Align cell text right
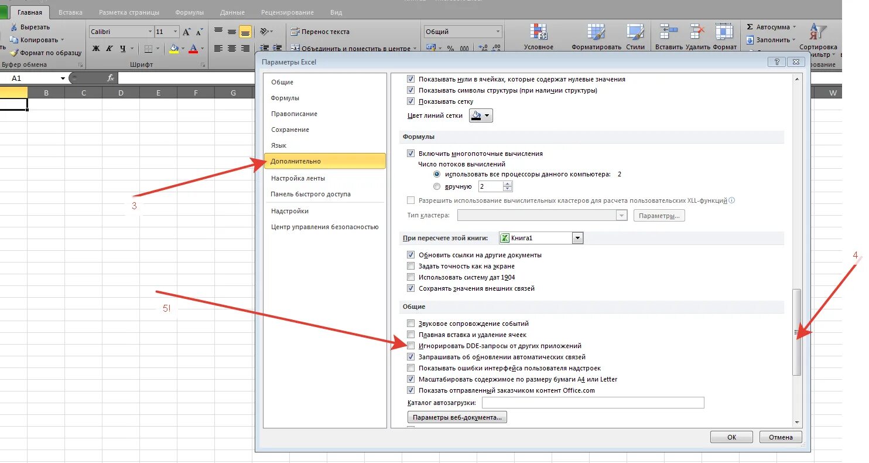The height and width of the screenshot is (463, 869). coord(245,49)
